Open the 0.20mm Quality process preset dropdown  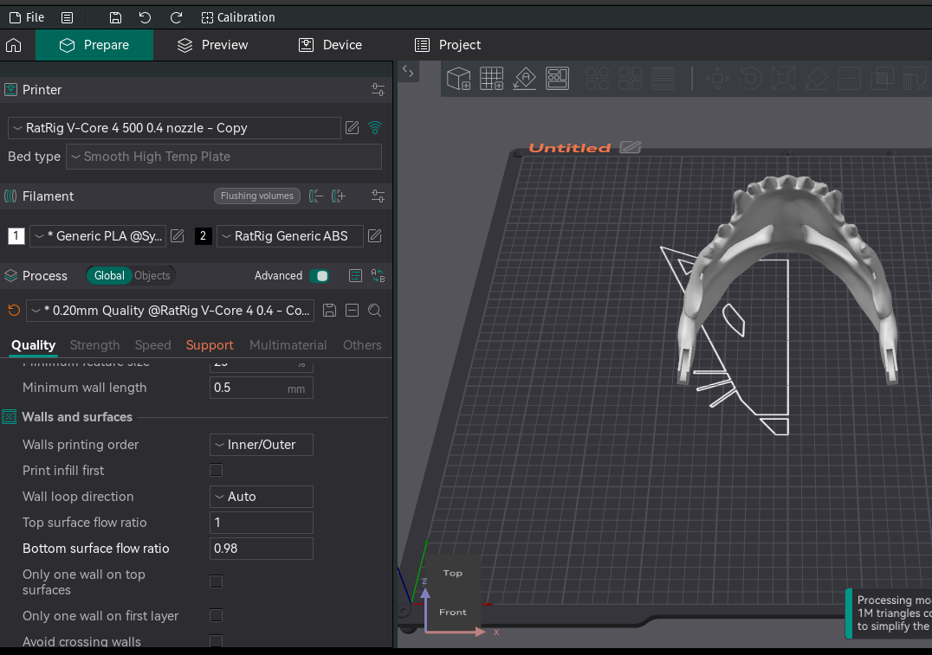coord(170,311)
